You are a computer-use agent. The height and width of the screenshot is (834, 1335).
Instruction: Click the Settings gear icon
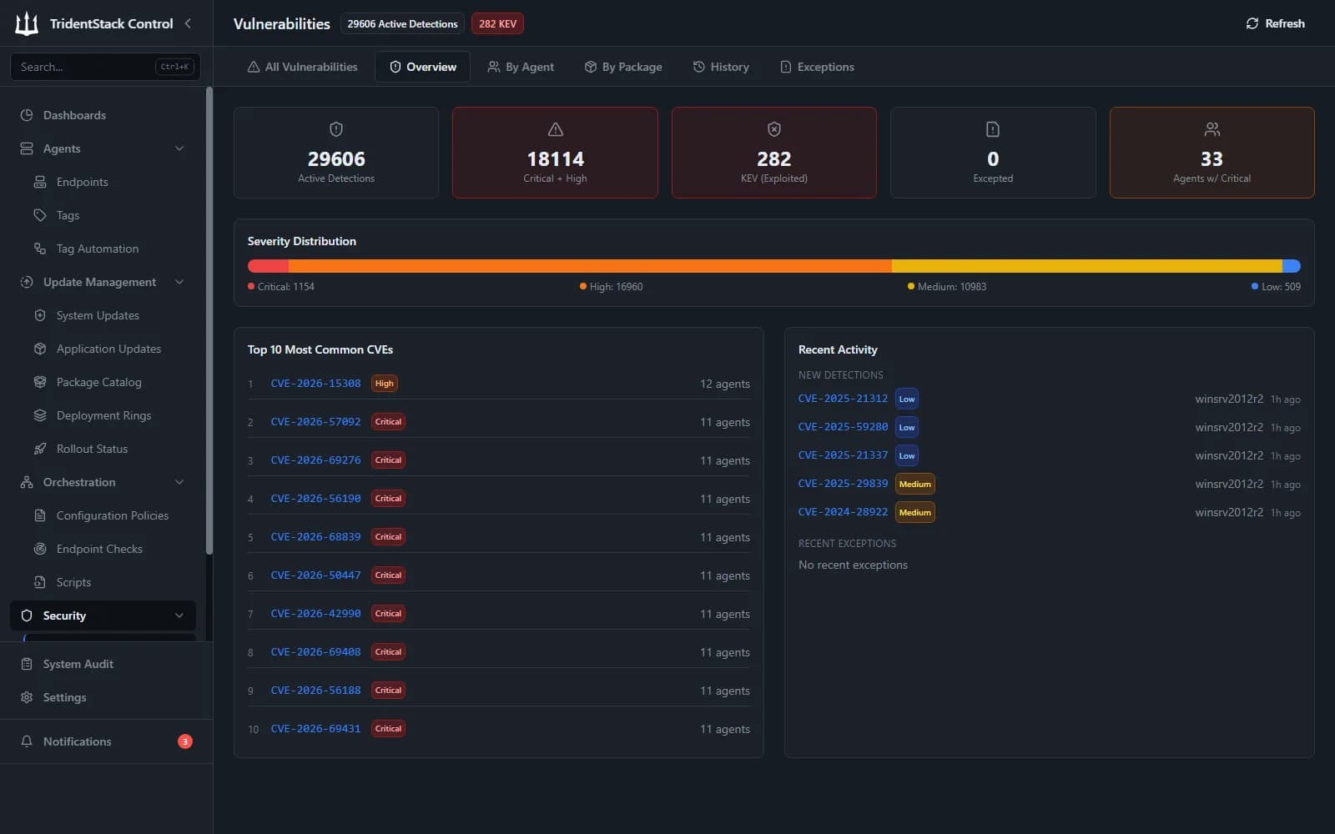[x=27, y=697]
